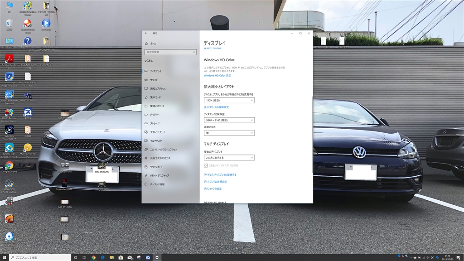Image resolution: width=464 pixels, height=261 pixels.
Task: Open 表示スケールの詳細設定 link
Action: click(x=216, y=107)
